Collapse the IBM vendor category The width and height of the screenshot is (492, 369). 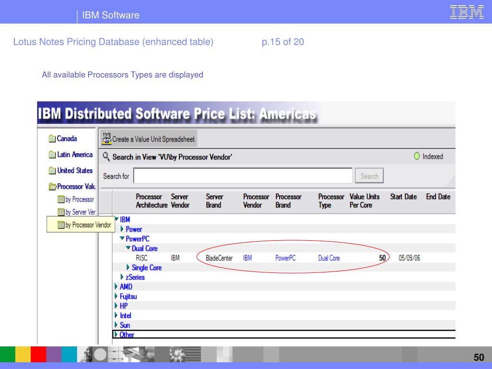click(116, 219)
